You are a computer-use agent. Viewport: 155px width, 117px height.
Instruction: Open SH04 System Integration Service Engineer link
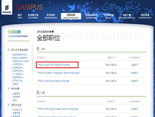pyautogui.click(x=60, y=73)
